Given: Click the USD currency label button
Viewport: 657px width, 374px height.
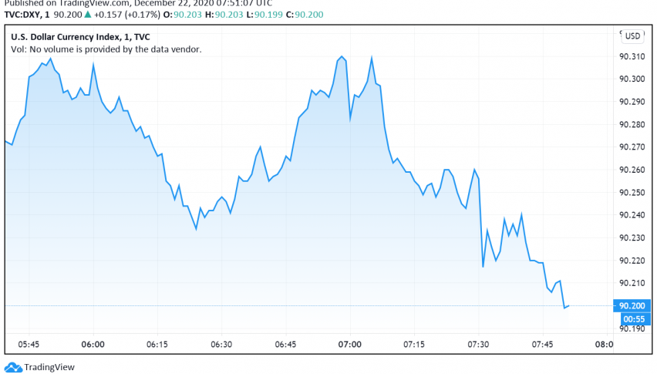Looking at the screenshot, I should [x=632, y=36].
